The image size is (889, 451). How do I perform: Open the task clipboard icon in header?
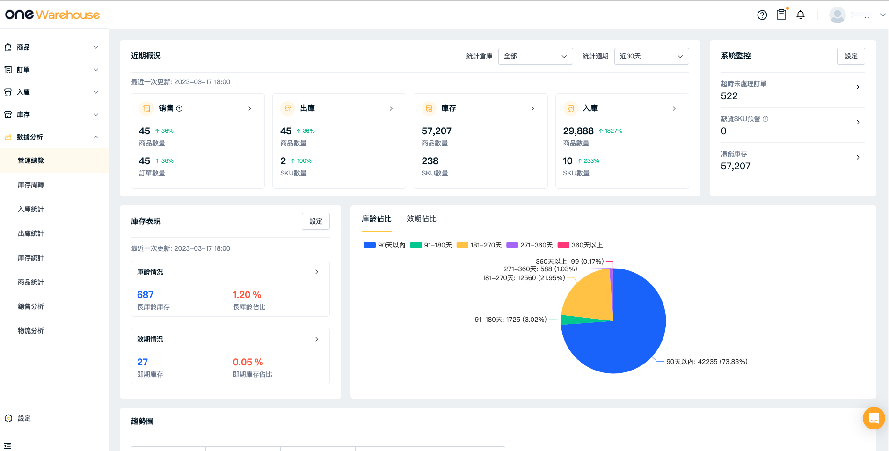coord(781,15)
